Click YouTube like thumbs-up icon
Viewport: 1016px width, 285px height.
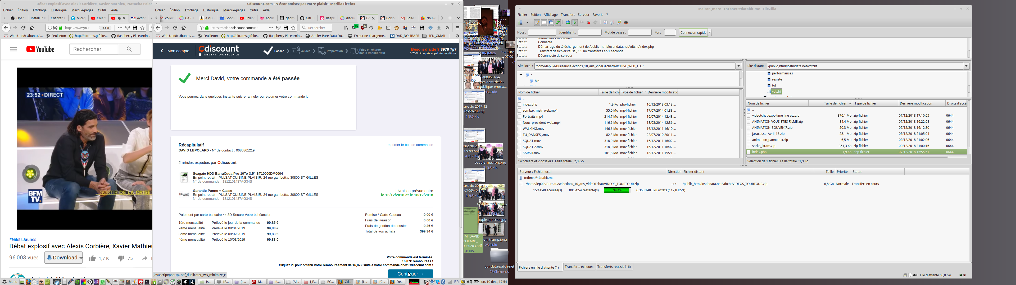93,258
